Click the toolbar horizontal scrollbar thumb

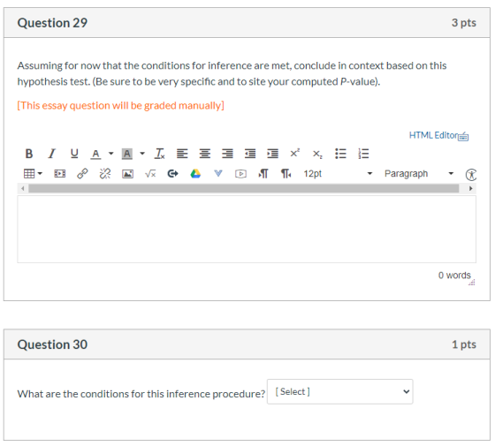click(x=243, y=188)
